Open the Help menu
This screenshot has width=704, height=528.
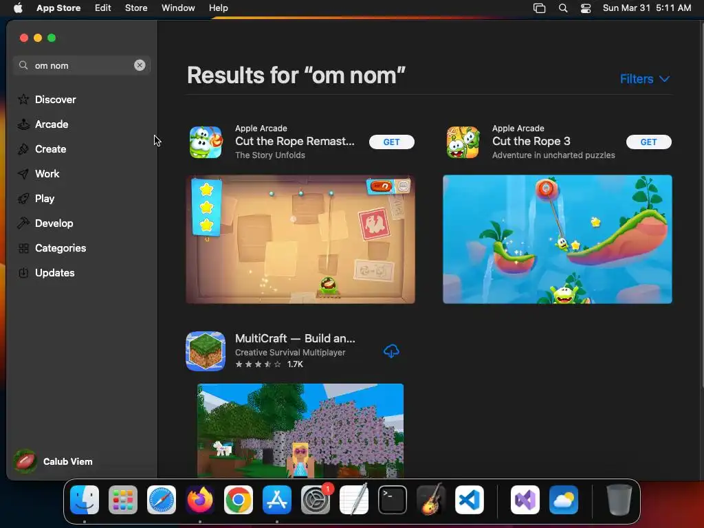point(218,8)
